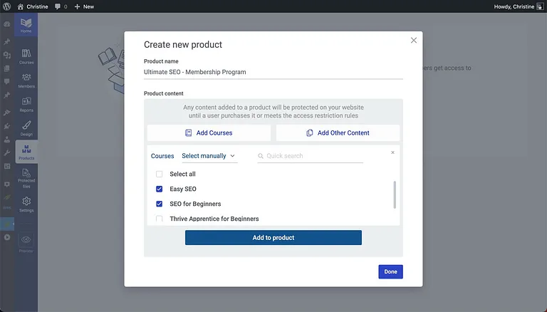Uncheck the Easy SEO checkbox
547x312 pixels.
point(159,189)
